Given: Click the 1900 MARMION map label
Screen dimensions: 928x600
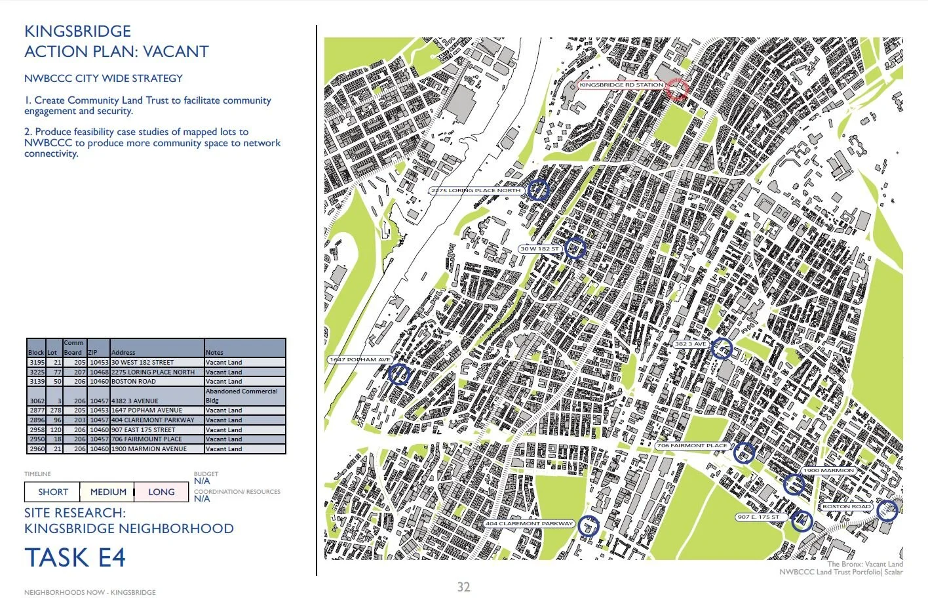Looking at the screenshot, I should pos(828,470).
